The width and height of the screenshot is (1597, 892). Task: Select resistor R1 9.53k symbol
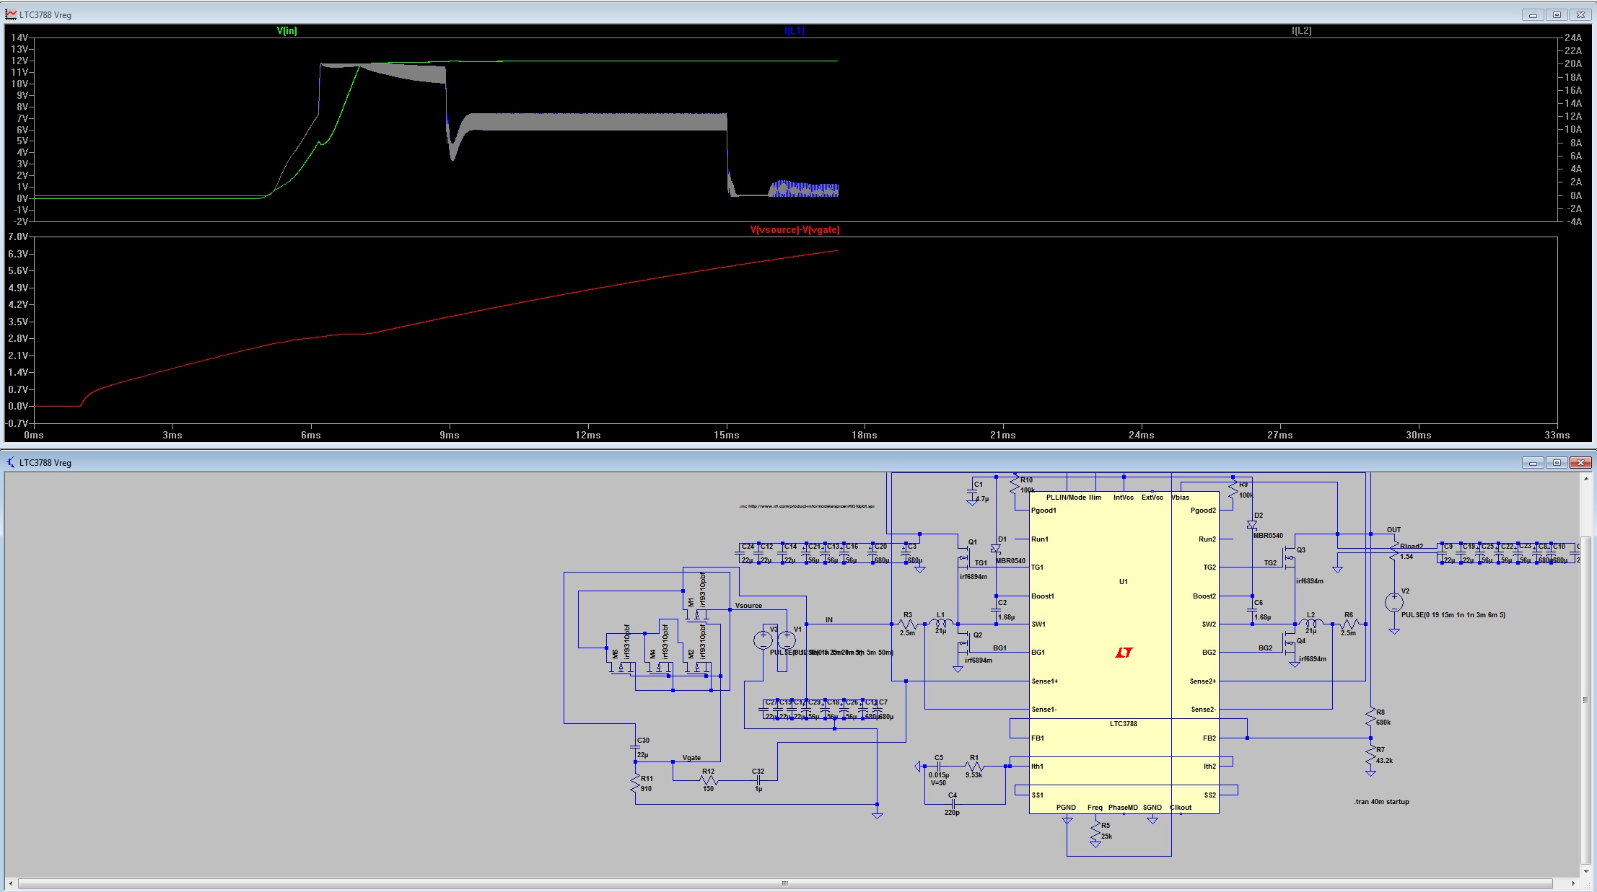point(974,767)
